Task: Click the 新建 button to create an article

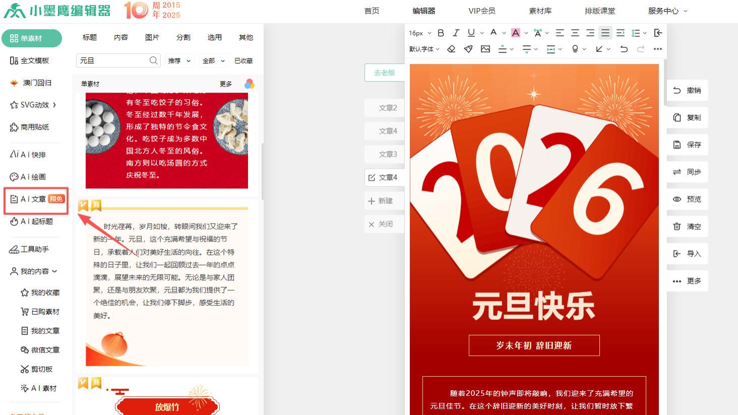Action: tap(384, 200)
